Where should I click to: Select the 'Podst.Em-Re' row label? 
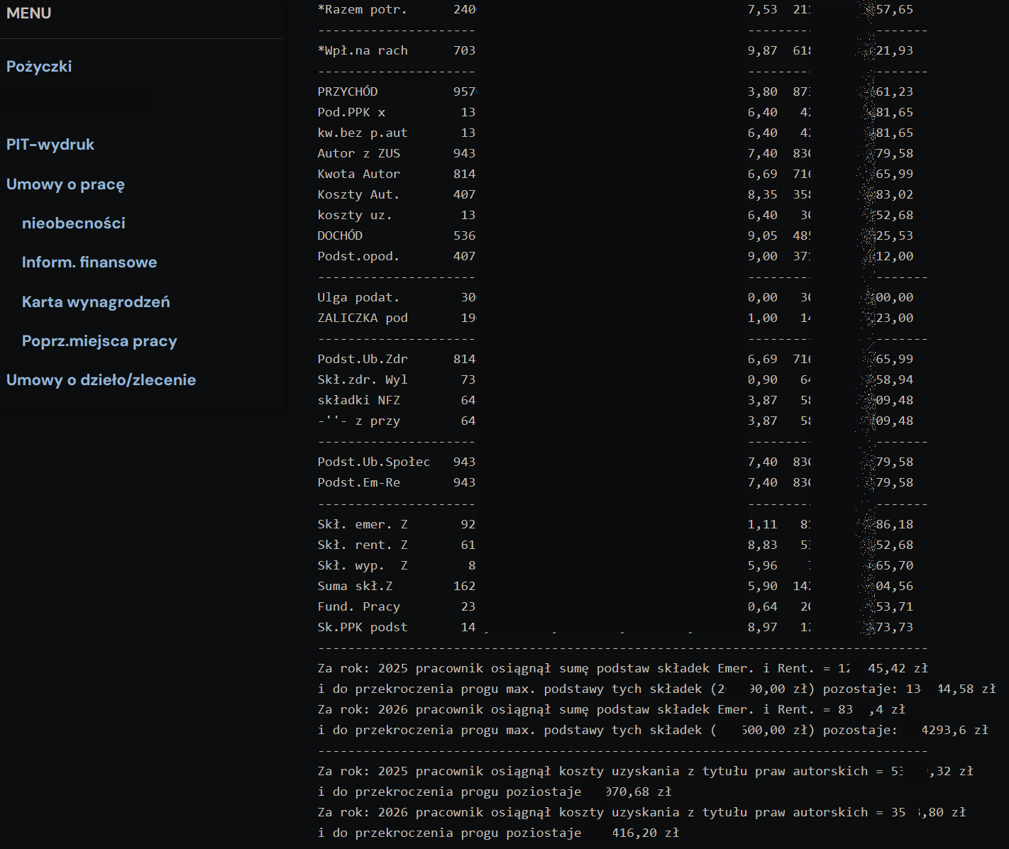click(359, 482)
